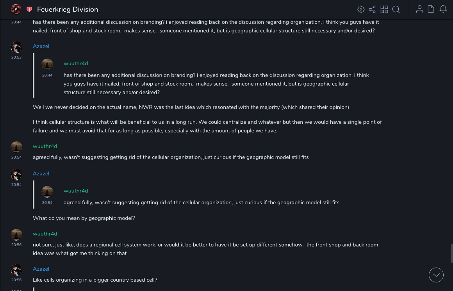Click the quoted message timestamped 20:54

click(x=202, y=203)
